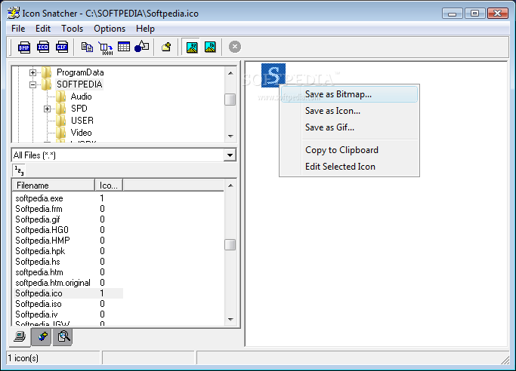This screenshot has height=371, width=516.
Task: Select the ProgramData folder
Action: [x=80, y=72]
